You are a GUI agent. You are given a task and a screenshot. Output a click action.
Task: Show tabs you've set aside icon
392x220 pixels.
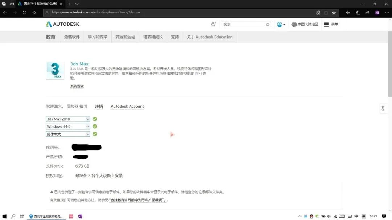4,4
